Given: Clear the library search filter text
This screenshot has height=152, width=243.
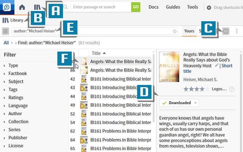Looking at the screenshot, I should coord(175,31).
